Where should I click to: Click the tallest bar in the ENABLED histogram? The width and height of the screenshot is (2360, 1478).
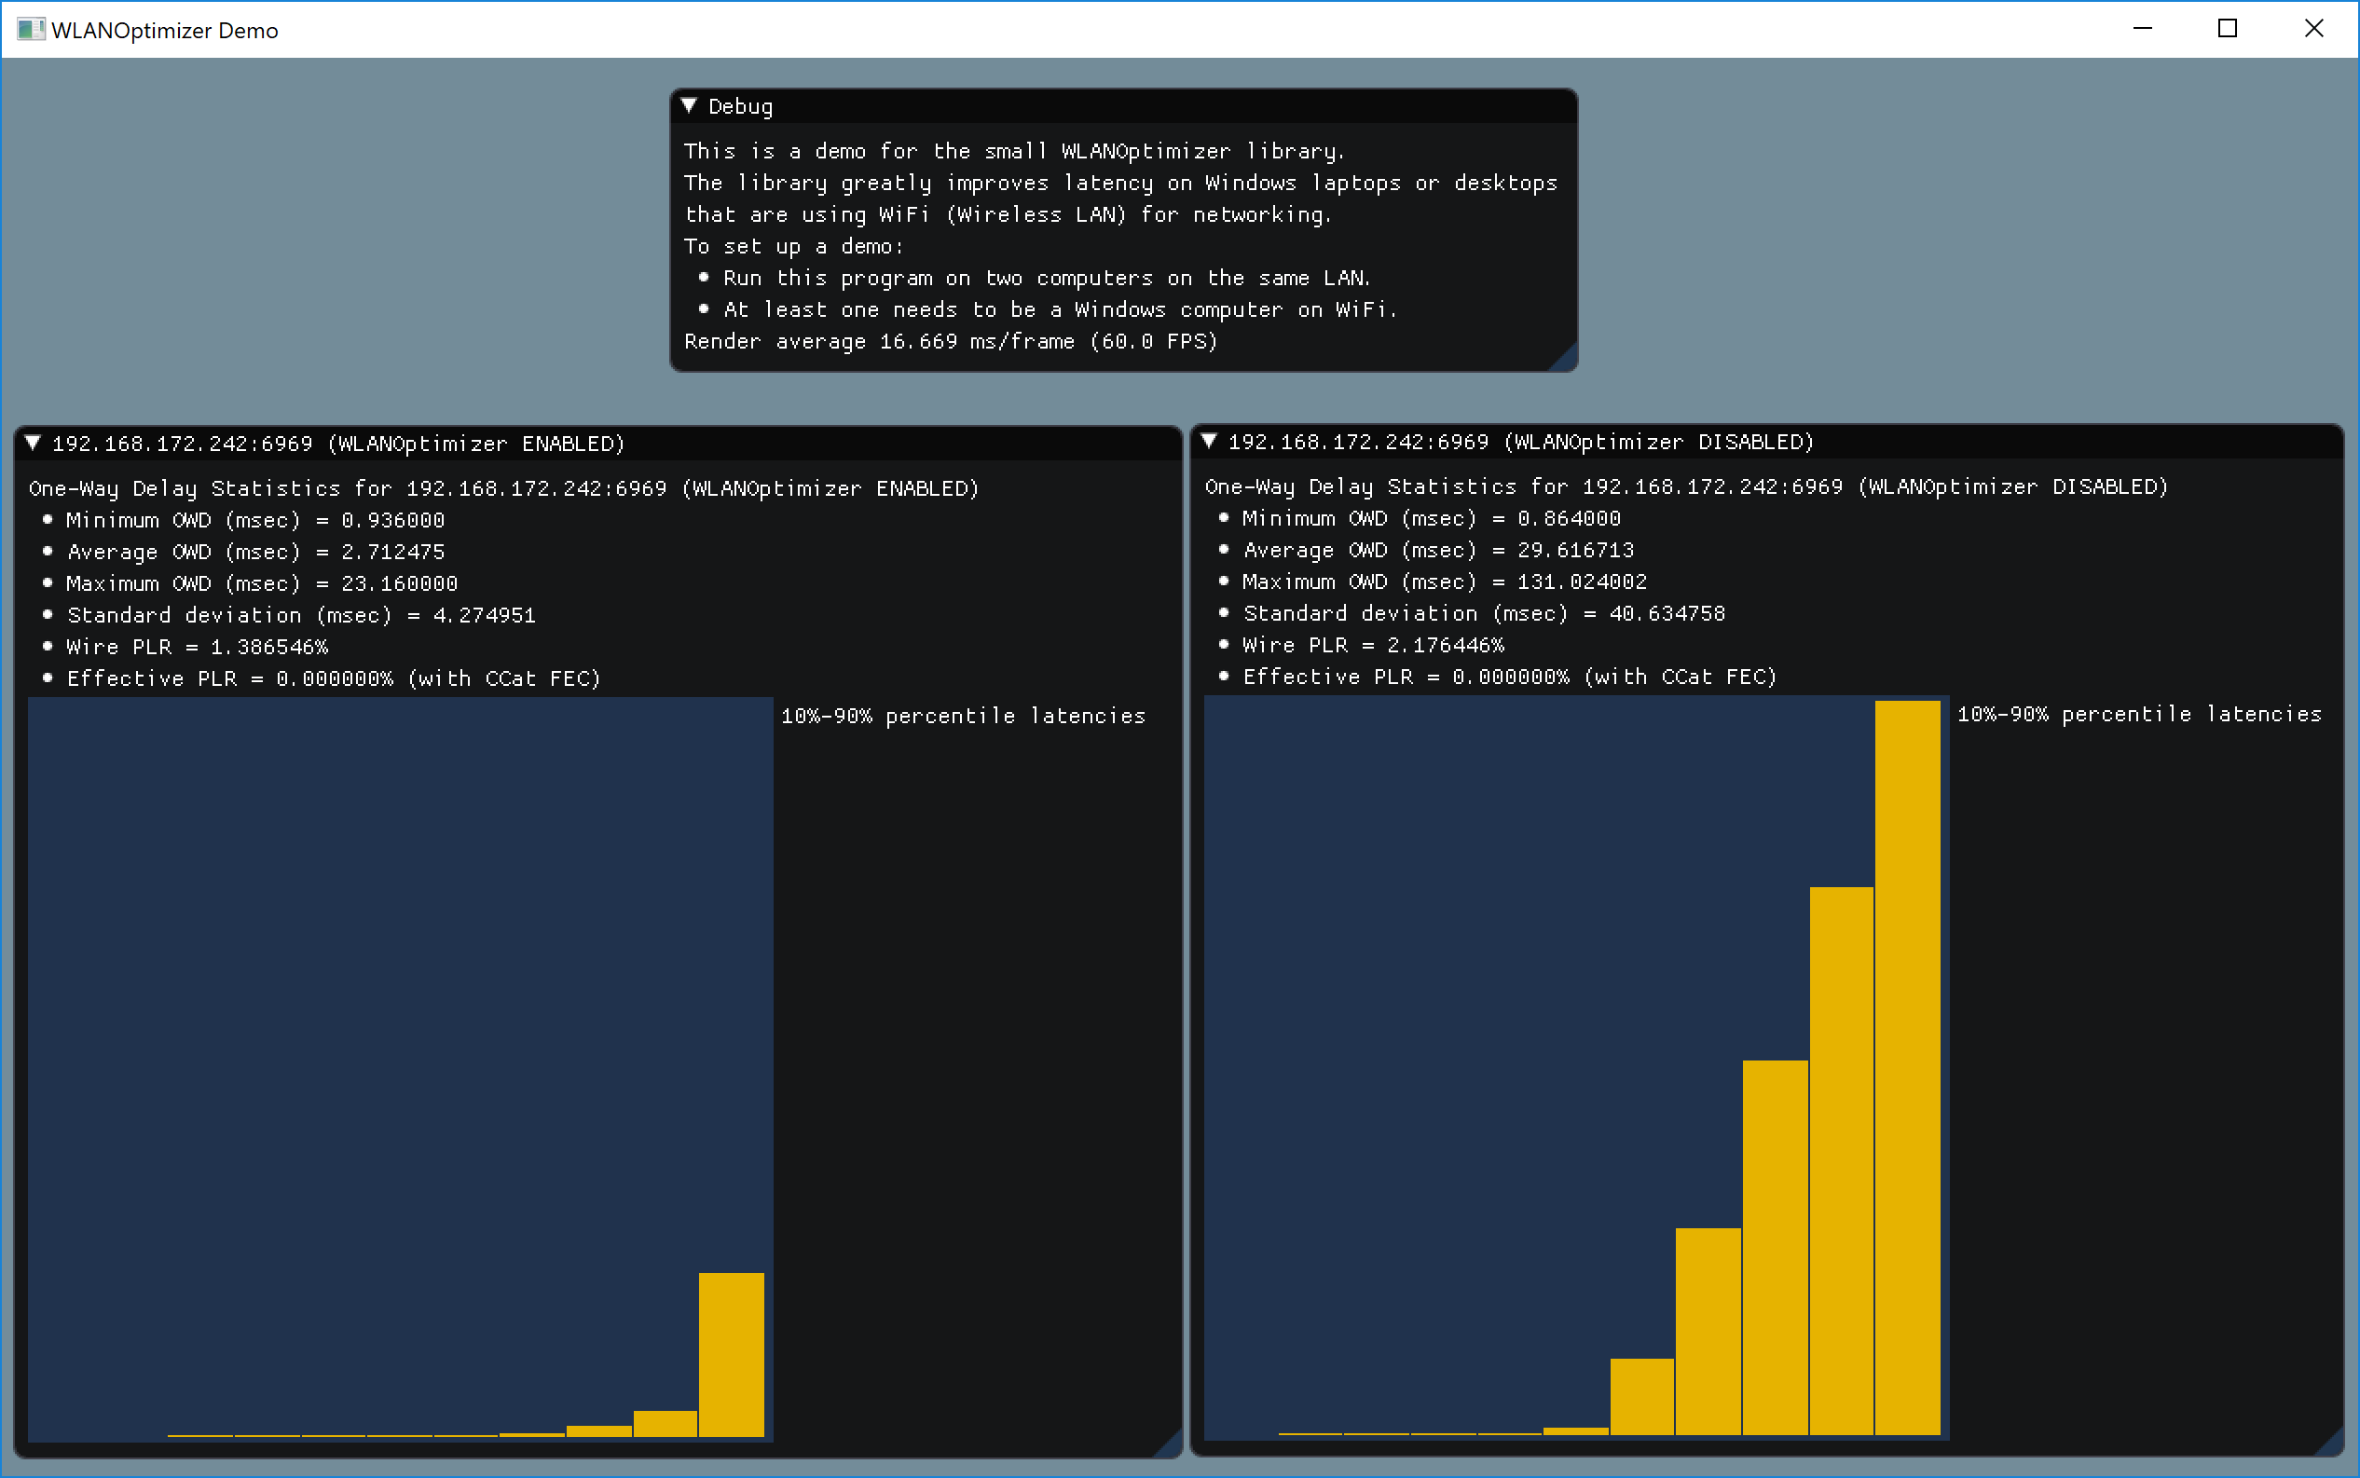(732, 1354)
